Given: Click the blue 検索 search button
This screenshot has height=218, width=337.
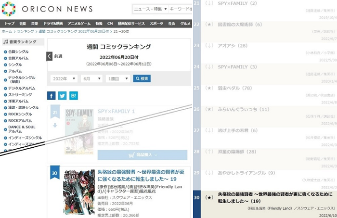Looking at the screenshot, I should click(142, 78).
